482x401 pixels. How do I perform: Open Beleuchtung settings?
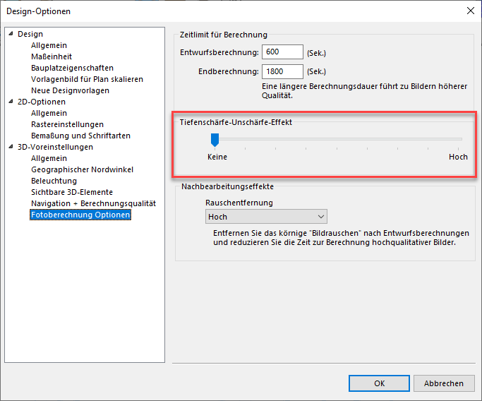click(54, 181)
